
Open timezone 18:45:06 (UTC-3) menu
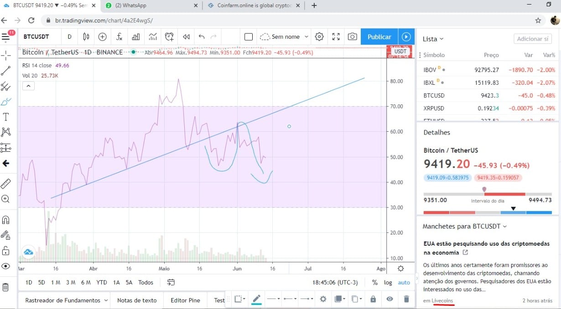pyautogui.click(x=336, y=283)
